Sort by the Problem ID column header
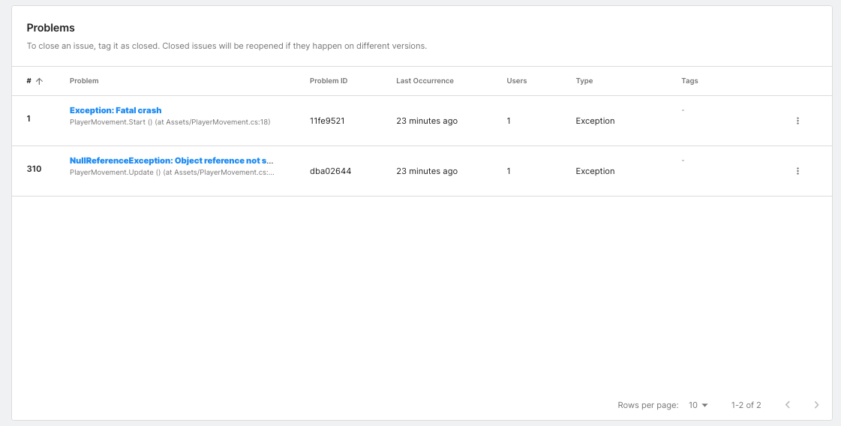Image resolution: width=841 pixels, height=426 pixels. 328,81
